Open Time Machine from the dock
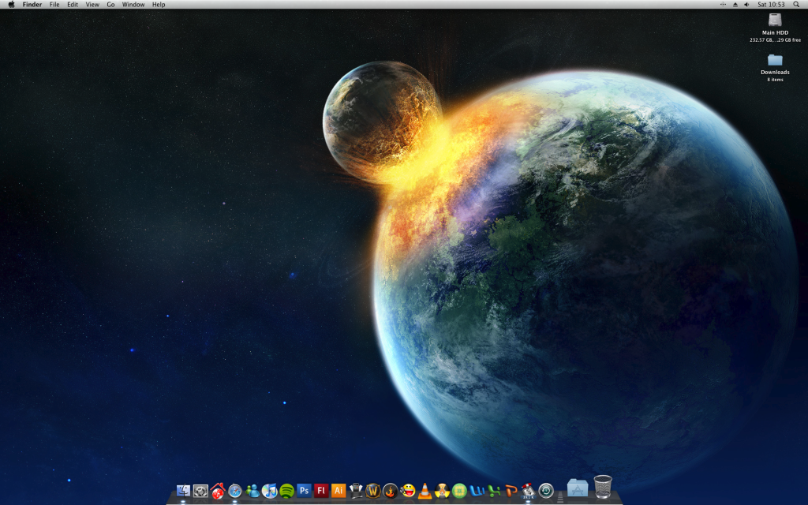 point(545,491)
